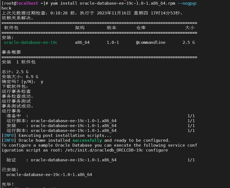The height and width of the screenshot is (188, 230).
Task: Click the 事务测试成功 line
Action: (18, 106)
